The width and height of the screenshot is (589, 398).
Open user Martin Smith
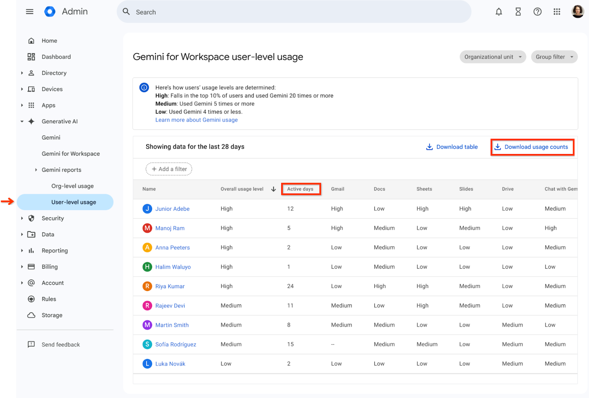(172, 325)
